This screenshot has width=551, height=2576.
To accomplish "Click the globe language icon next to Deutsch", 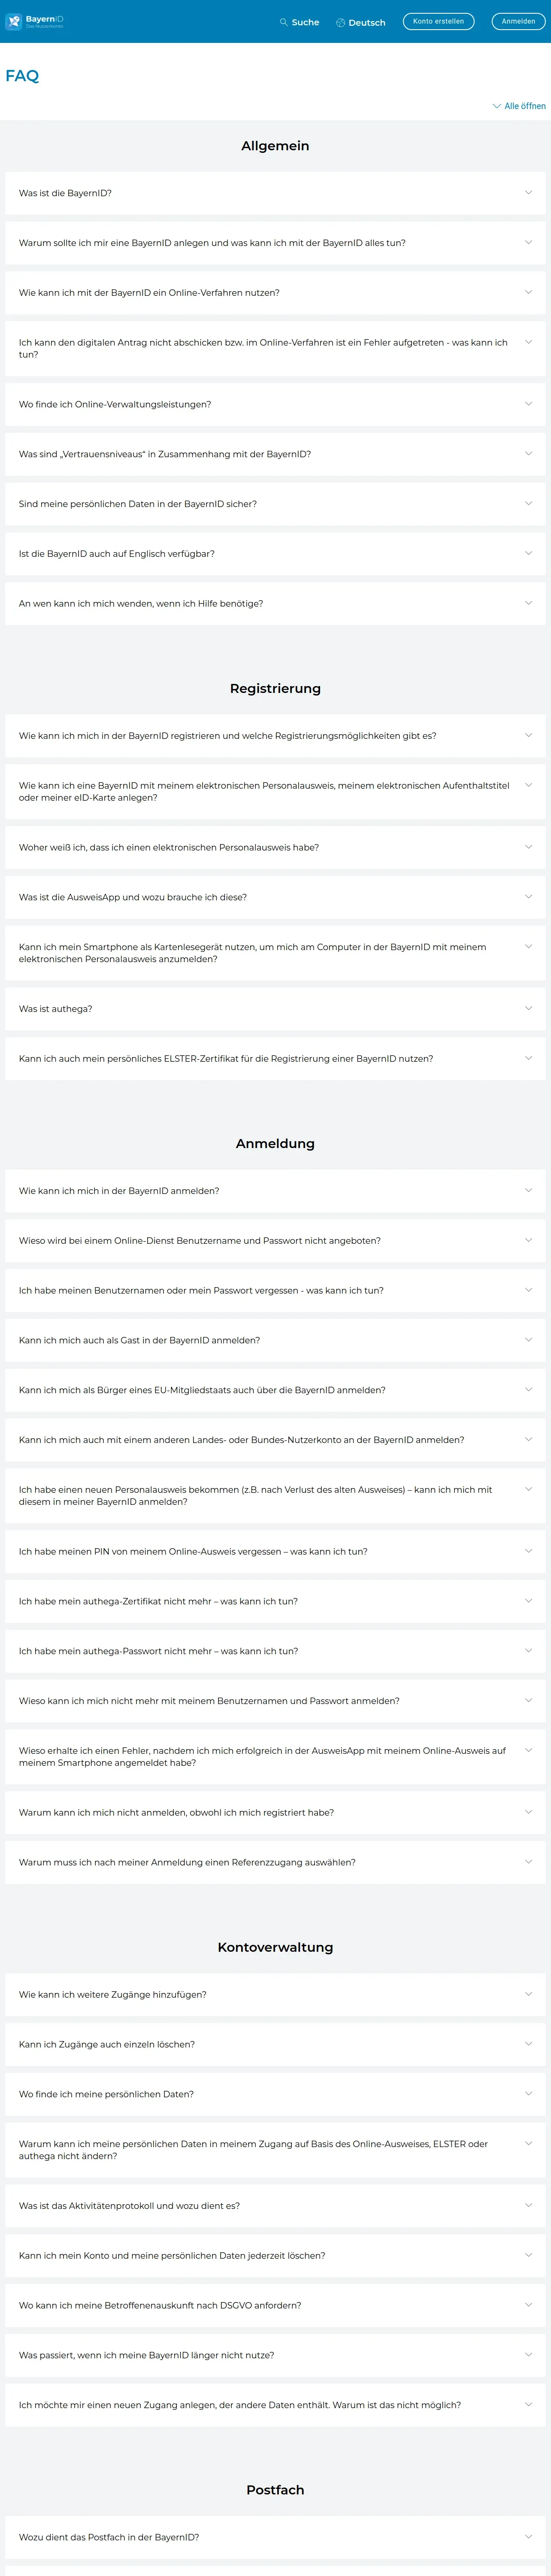I will click(340, 22).
